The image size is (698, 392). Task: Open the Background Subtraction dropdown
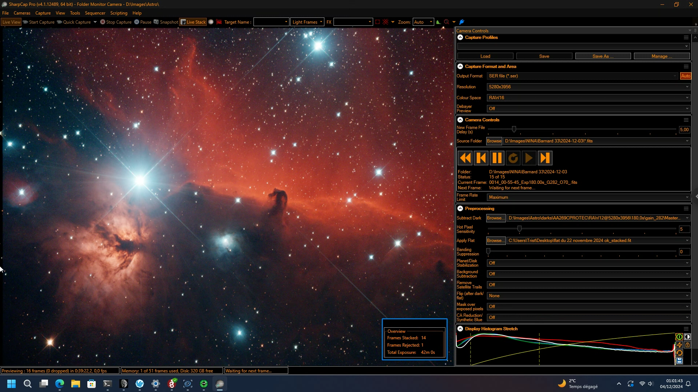click(588, 274)
